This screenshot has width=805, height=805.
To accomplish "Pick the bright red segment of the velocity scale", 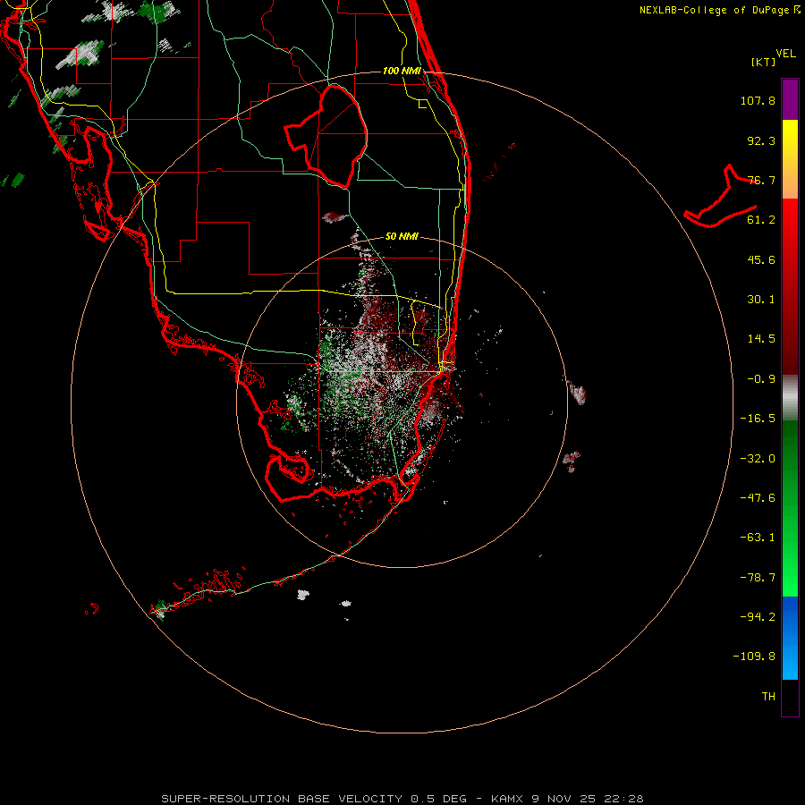I will [x=790, y=221].
